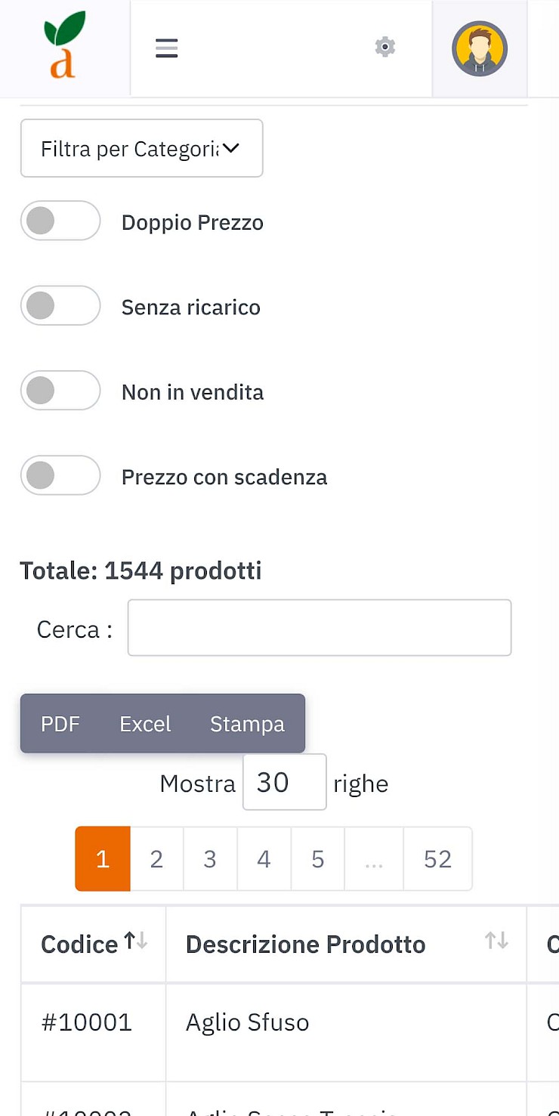Click the green leaf app logo
The height and width of the screenshot is (1116, 559).
tap(64, 45)
